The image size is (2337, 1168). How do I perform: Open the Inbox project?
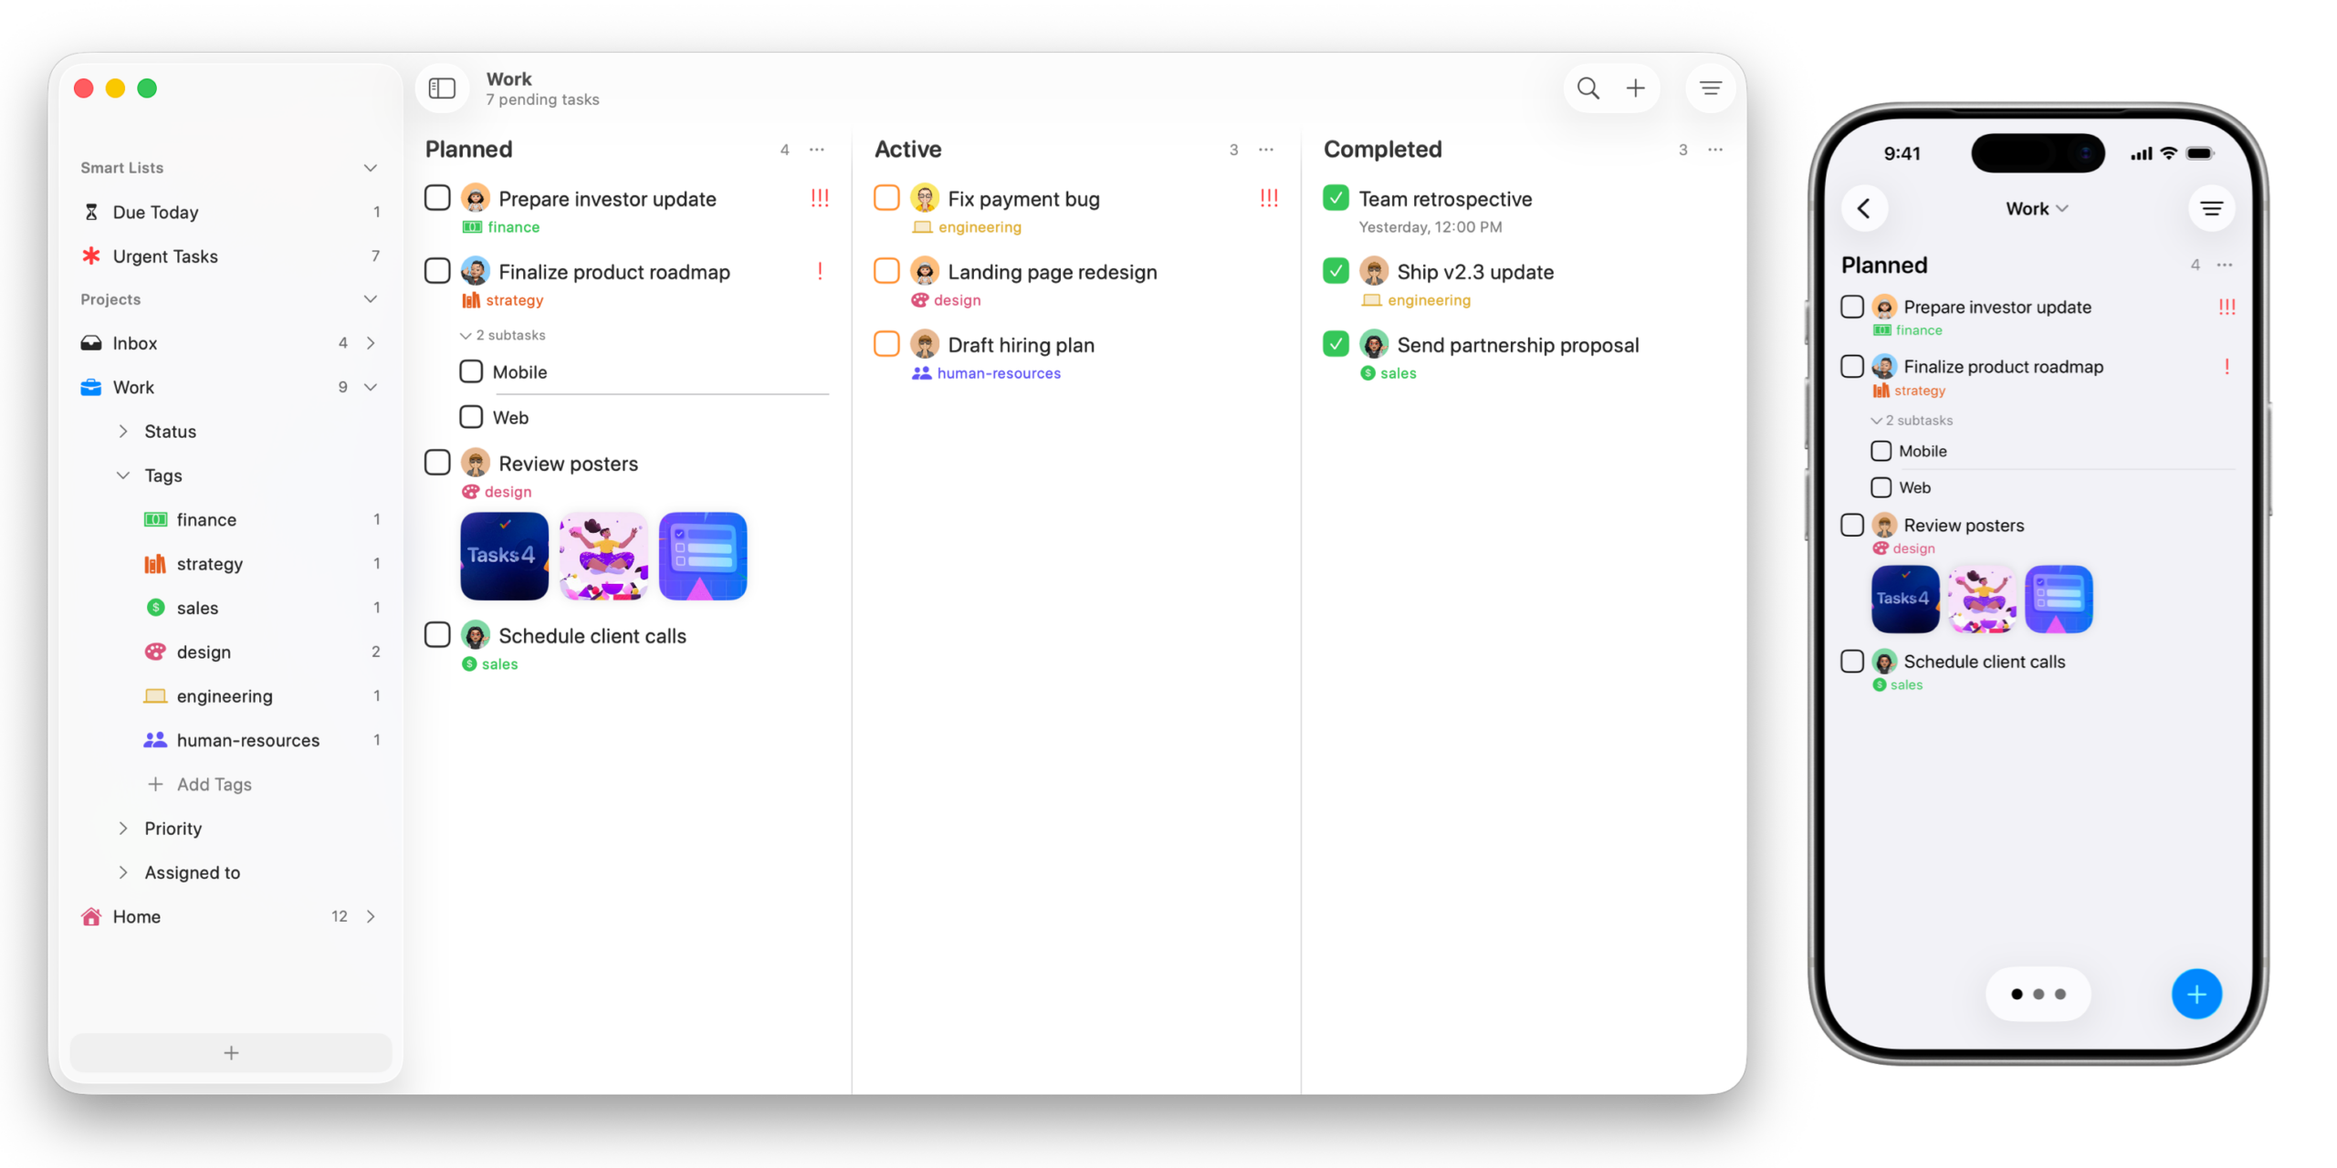(135, 343)
